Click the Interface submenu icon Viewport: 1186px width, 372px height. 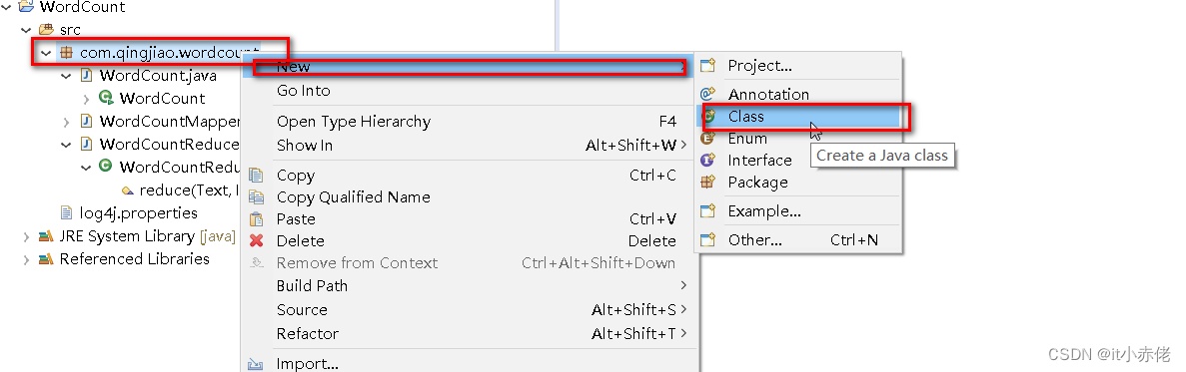pos(708,161)
